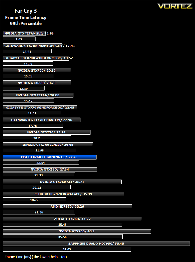Click the Inno3D GTX760 iChill bar
The image size is (195, 262).
(48, 145)
